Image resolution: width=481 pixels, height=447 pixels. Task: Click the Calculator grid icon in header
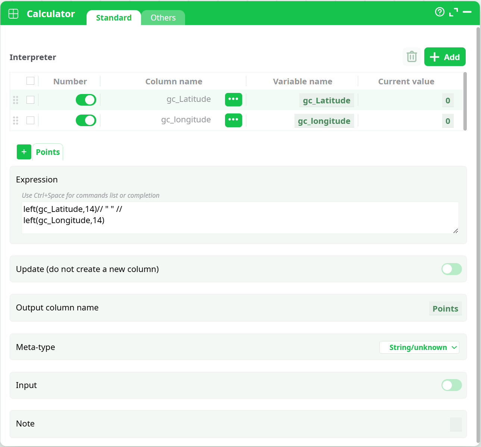pyautogui.click(x=13, y=14)
